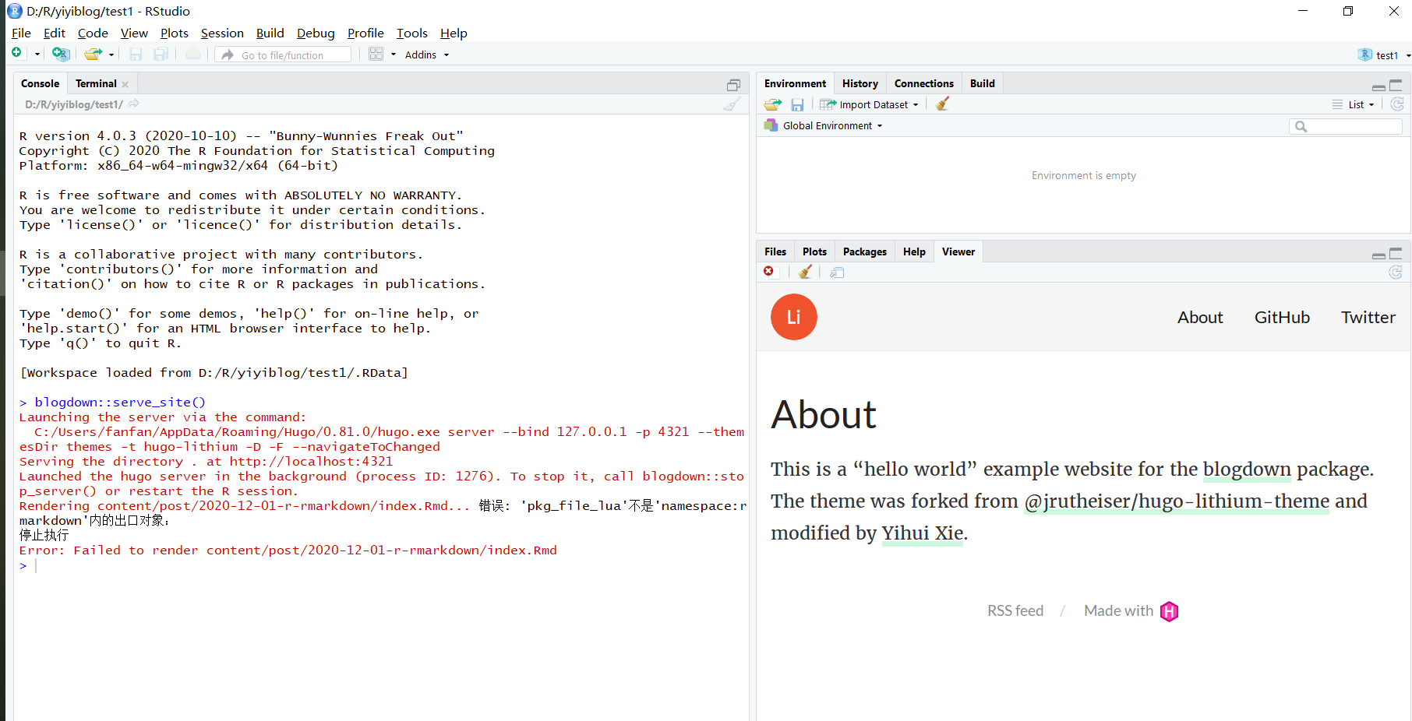
Task: Expand the recent files dropdown arrow
Action: [x=111, y=55]
